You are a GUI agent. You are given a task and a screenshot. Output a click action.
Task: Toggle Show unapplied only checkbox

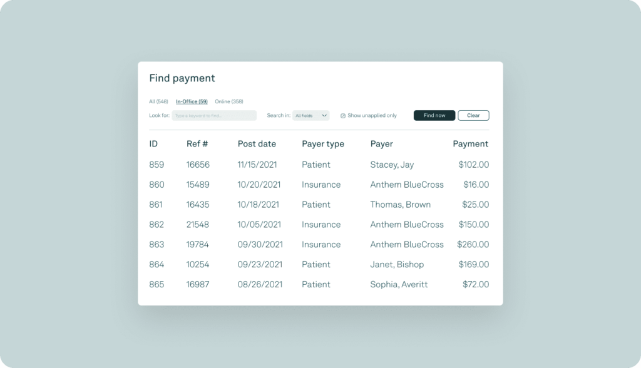point(343,116)
